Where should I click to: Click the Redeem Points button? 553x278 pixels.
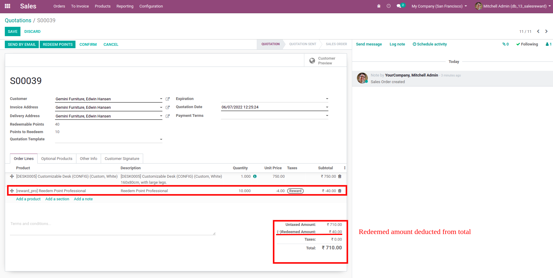57,45
